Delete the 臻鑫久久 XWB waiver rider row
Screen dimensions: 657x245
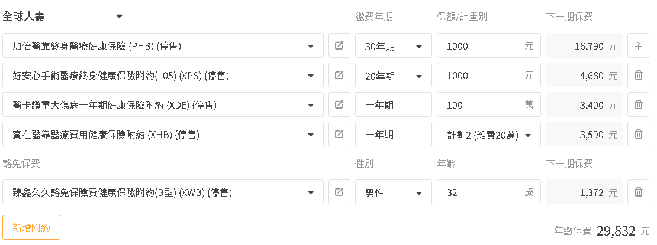click(x=638, y=192)
